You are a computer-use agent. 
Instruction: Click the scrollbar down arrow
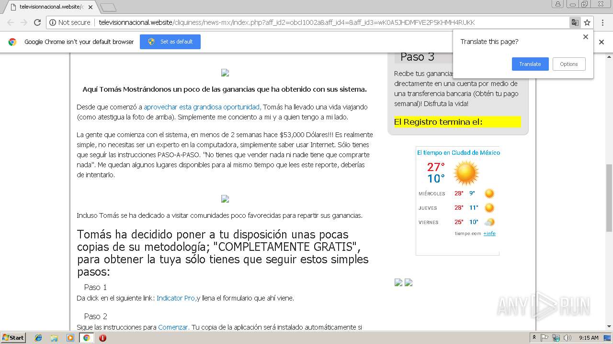[x=609, y=327]
